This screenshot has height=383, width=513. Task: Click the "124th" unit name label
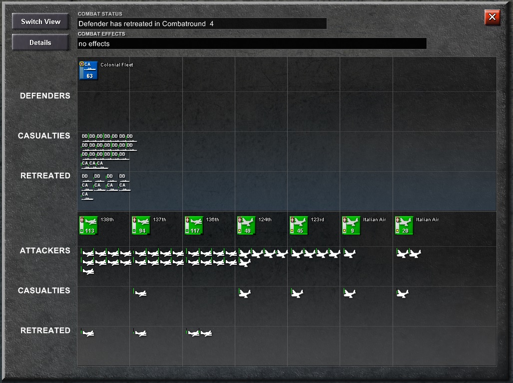click(265, 220)
